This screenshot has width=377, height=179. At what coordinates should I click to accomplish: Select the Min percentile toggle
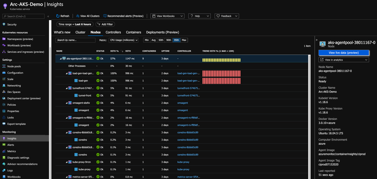pyautogui.click(x=146, y=40)
